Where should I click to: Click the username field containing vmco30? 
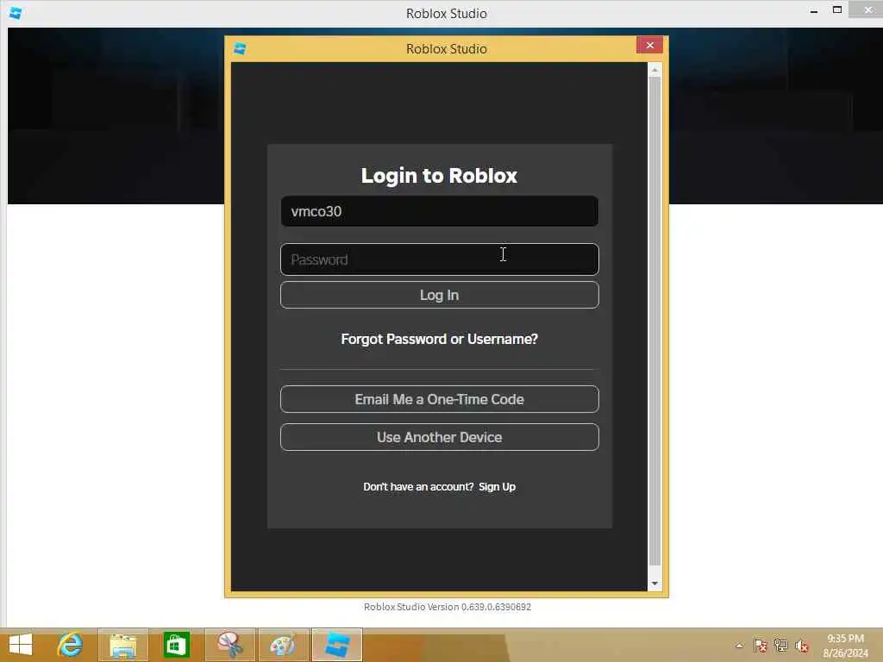[439, 211]
